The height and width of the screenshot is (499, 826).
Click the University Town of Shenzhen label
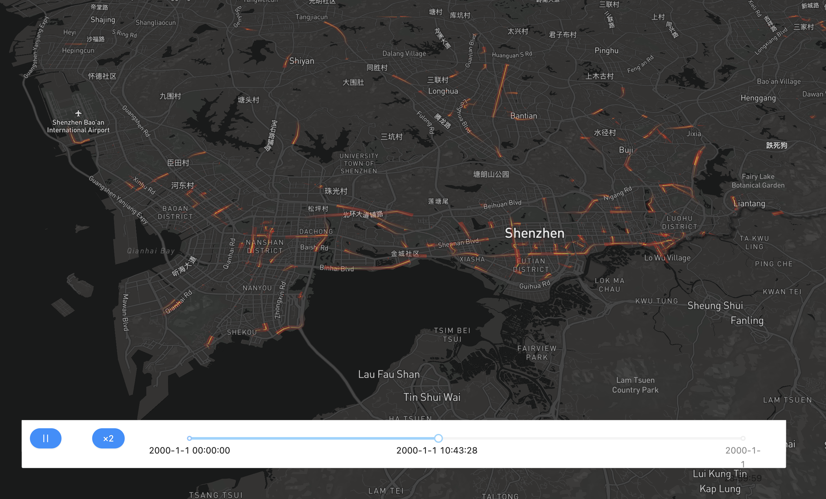pos(359,163)
